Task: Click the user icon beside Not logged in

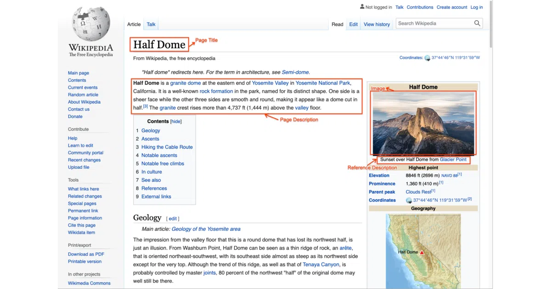Action: pos(362,7)
